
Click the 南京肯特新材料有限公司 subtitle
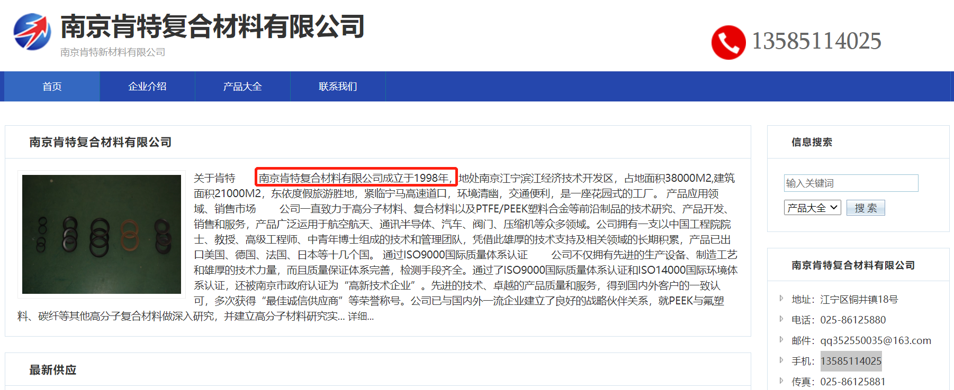coord(113,52)
